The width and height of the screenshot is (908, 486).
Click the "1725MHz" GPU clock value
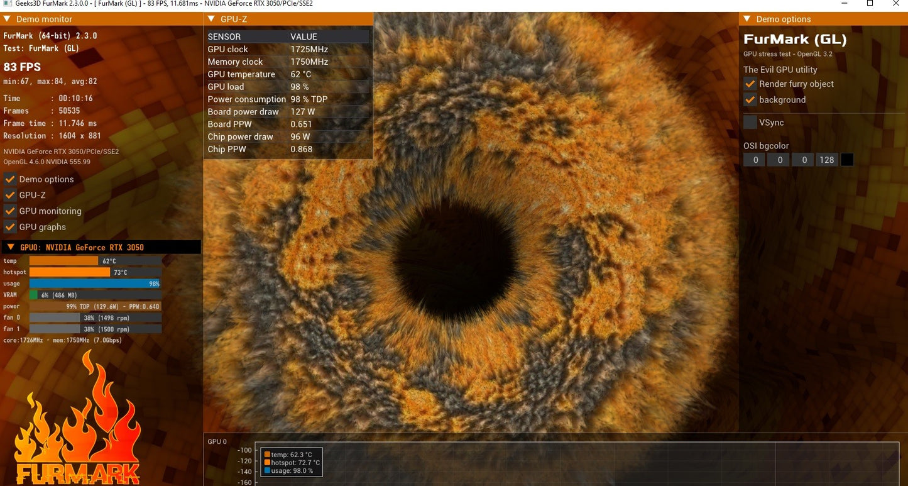(x=309, y=49)
